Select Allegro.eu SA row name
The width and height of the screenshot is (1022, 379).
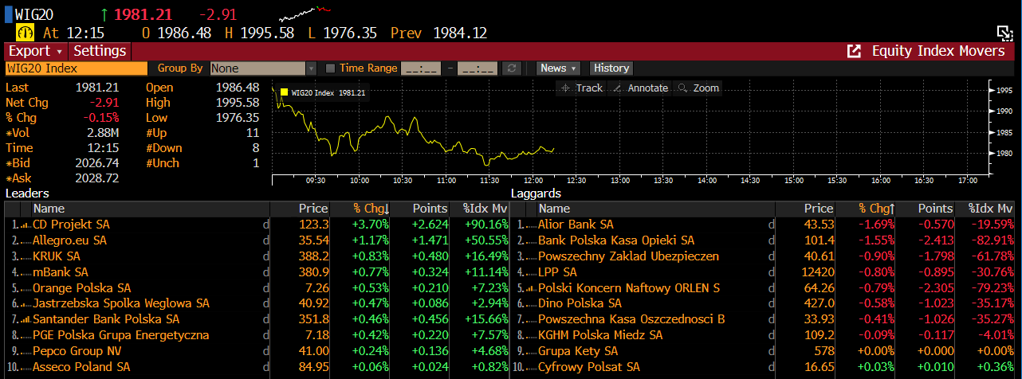tap(69, 240)
